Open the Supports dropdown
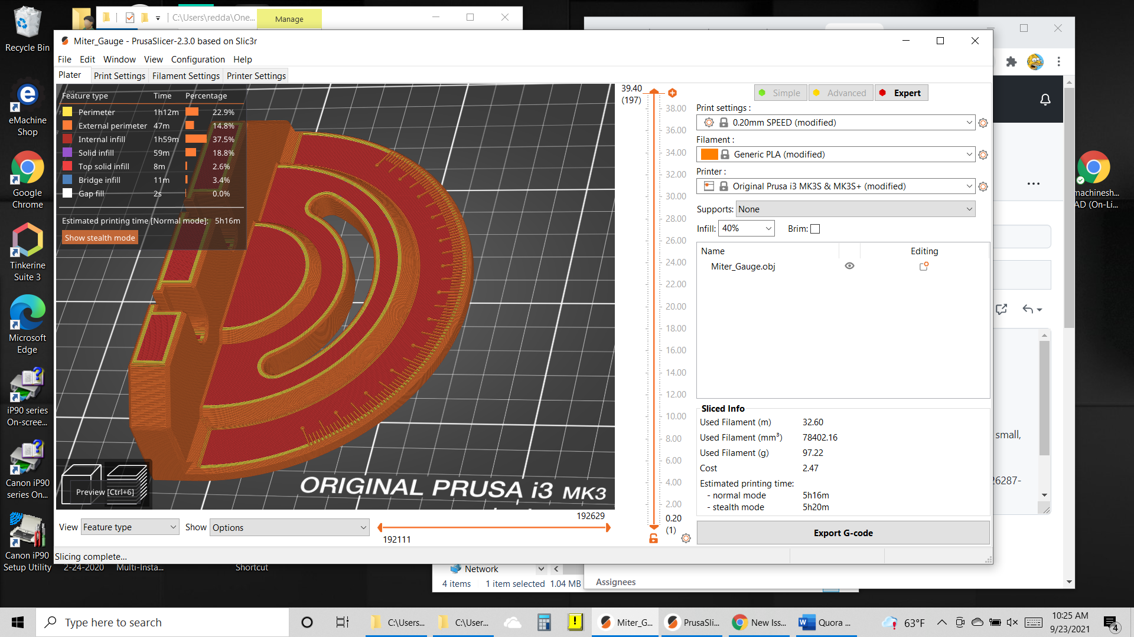Image resolution: width=1134 pixels, height=637 pixels. (855, 209)
